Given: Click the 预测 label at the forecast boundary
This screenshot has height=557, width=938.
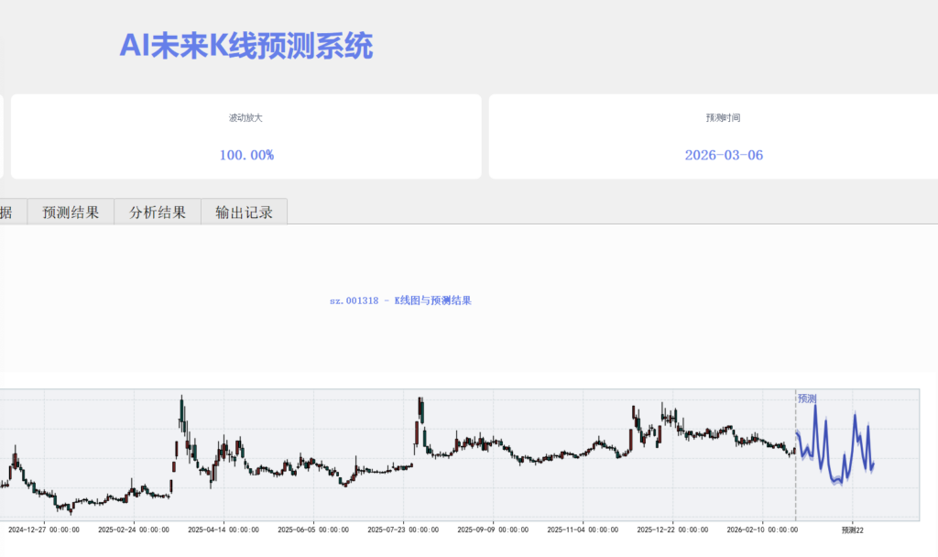Looking at the screenshot, I should (807, 399).
